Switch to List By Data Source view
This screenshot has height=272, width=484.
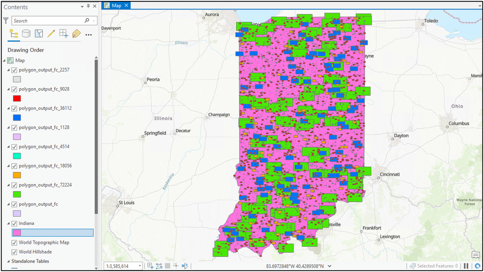[x=26, y=34]
